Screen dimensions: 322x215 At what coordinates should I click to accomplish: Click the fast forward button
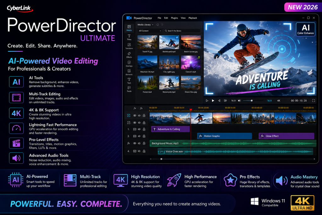(x=225, y=101)
